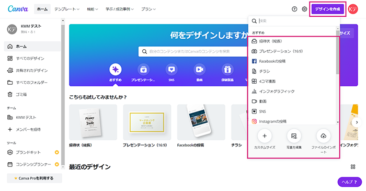Select インフォグラフィック in dropdown list
Screen dimensions: 366x191
click(x=292, y=91)
